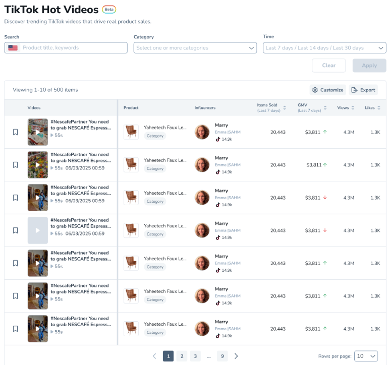Viewport: 390px width, 365px height.
Task: Go to next page using right chevron
Action: coord(236,356)
